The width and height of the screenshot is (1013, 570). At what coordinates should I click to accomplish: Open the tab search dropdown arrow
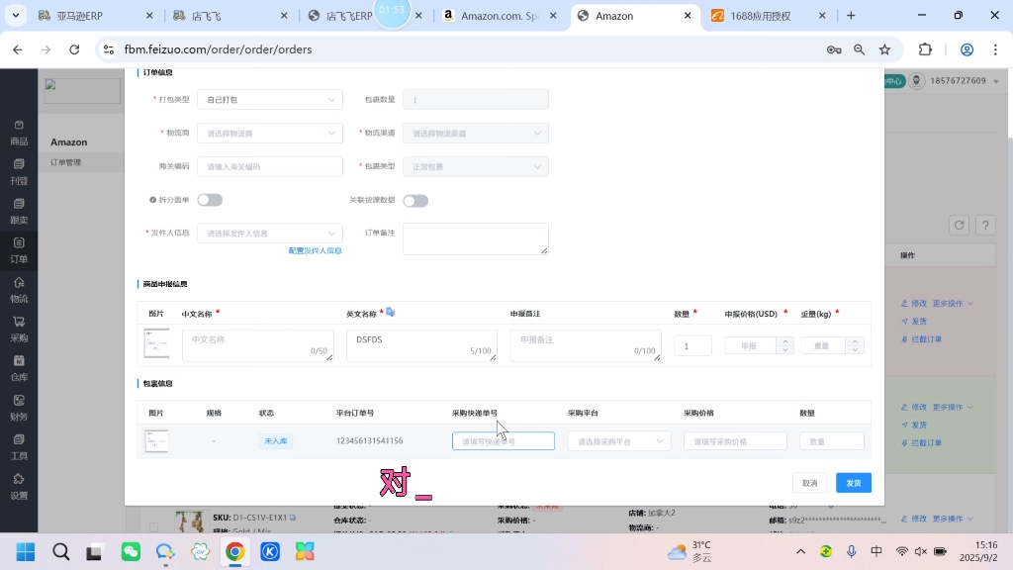[16, 15]
